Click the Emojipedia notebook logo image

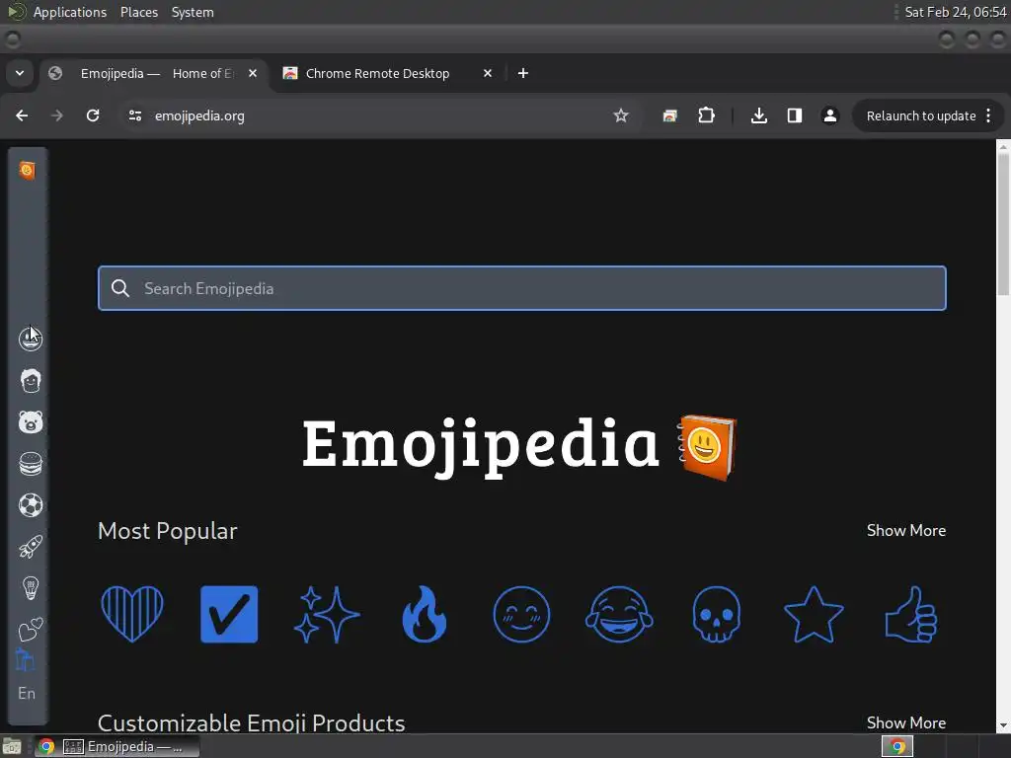(x=707, y=447)
